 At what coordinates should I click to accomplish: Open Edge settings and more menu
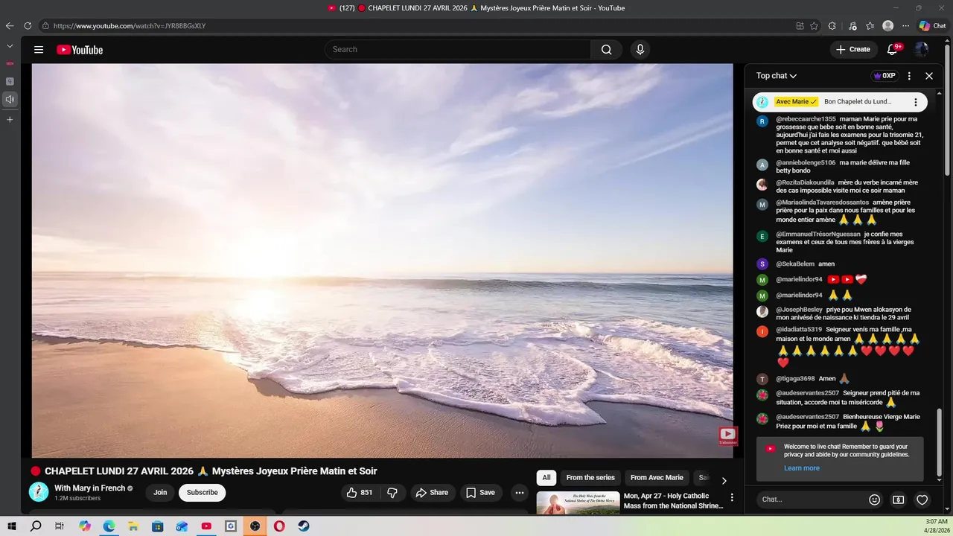(x=906, y=25)
